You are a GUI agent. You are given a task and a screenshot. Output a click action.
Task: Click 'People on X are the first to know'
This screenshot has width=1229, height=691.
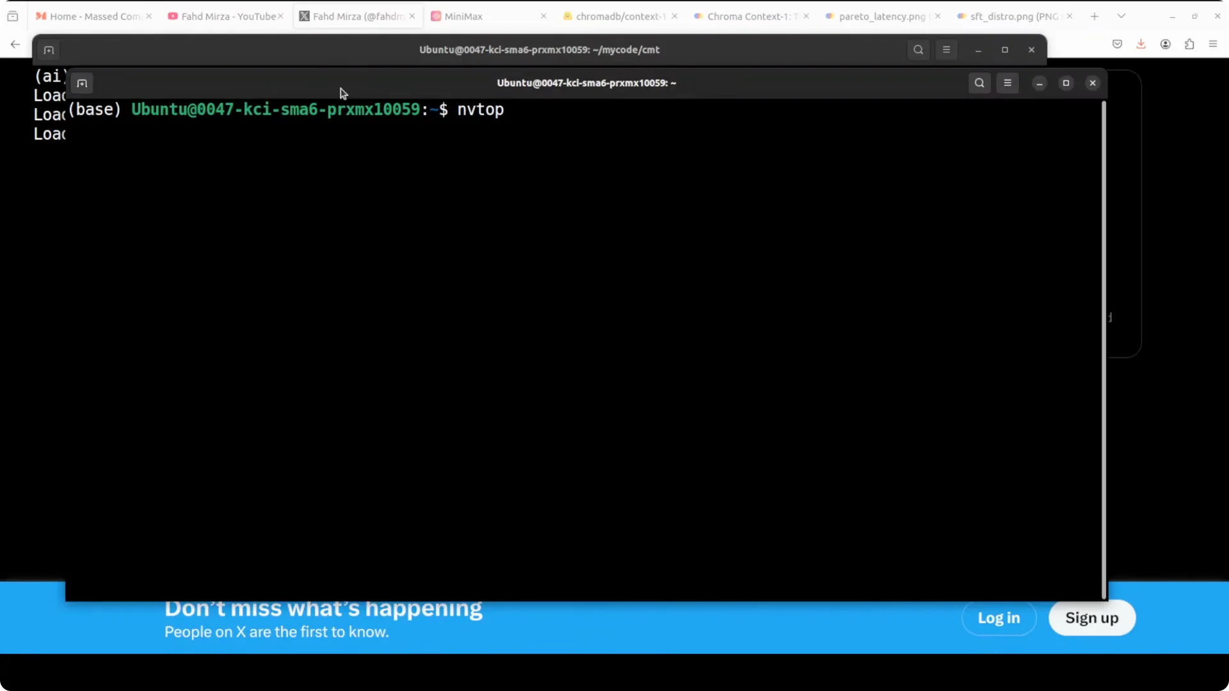[x=277, y=632]
